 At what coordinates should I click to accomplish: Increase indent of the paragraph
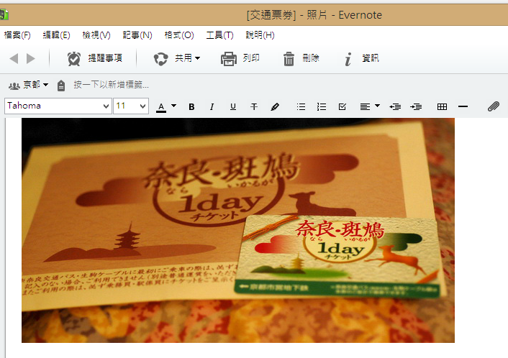(416, 107)
